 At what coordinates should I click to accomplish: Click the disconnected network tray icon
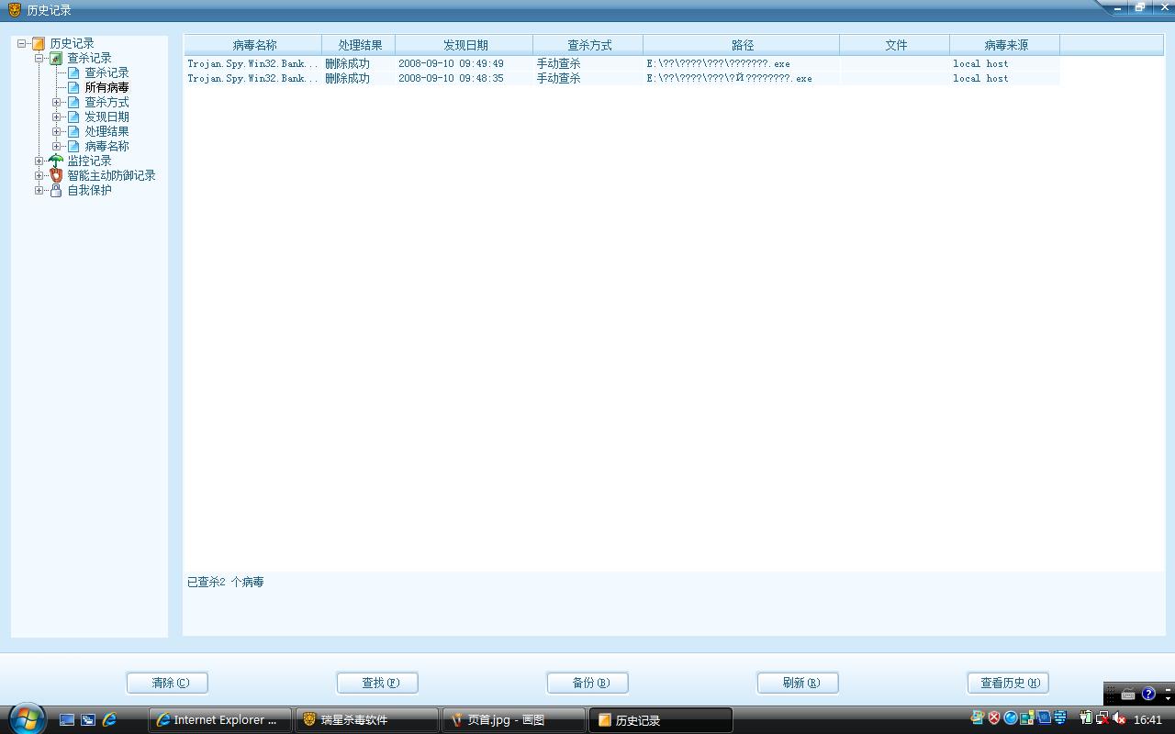[1102, 718]
